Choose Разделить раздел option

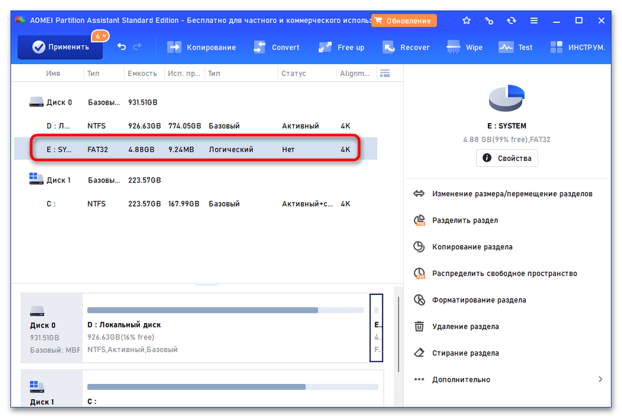tap(465, 220)
